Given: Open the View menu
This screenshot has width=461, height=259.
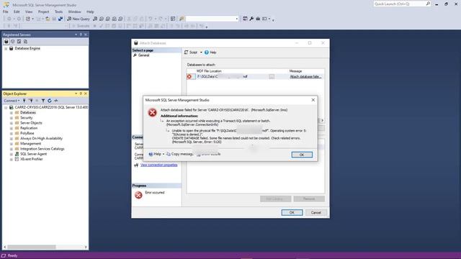Looking at the screenshot, I should 29,12.
